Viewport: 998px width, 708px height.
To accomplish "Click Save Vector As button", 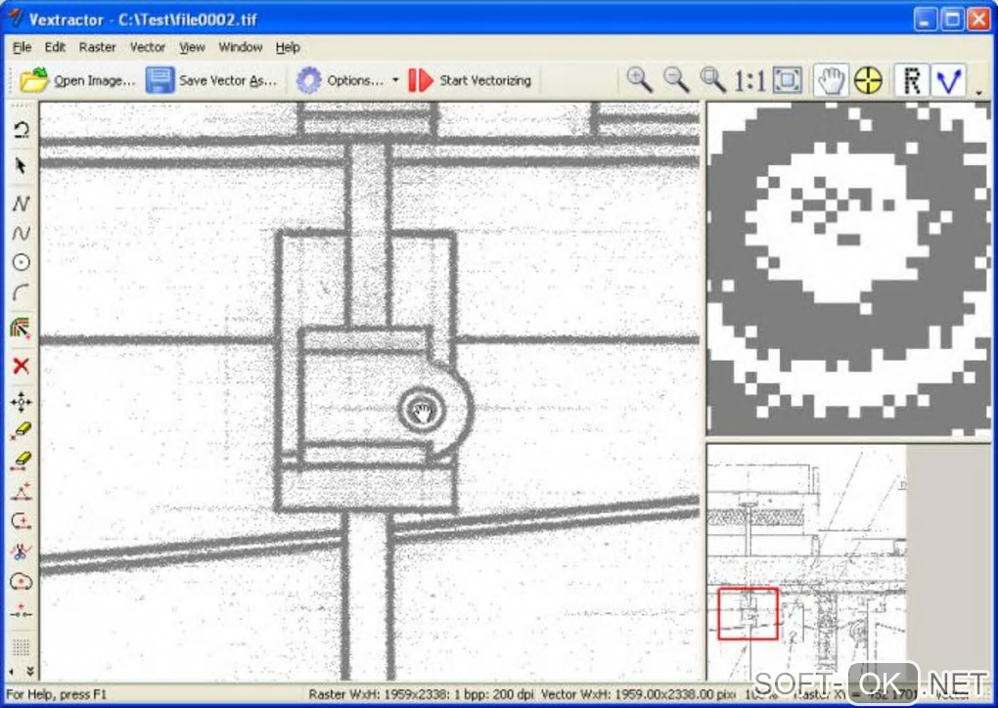I will [211, 81].
